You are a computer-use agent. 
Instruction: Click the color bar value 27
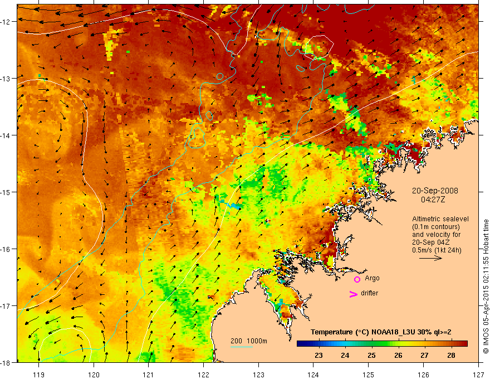point(424,355)
